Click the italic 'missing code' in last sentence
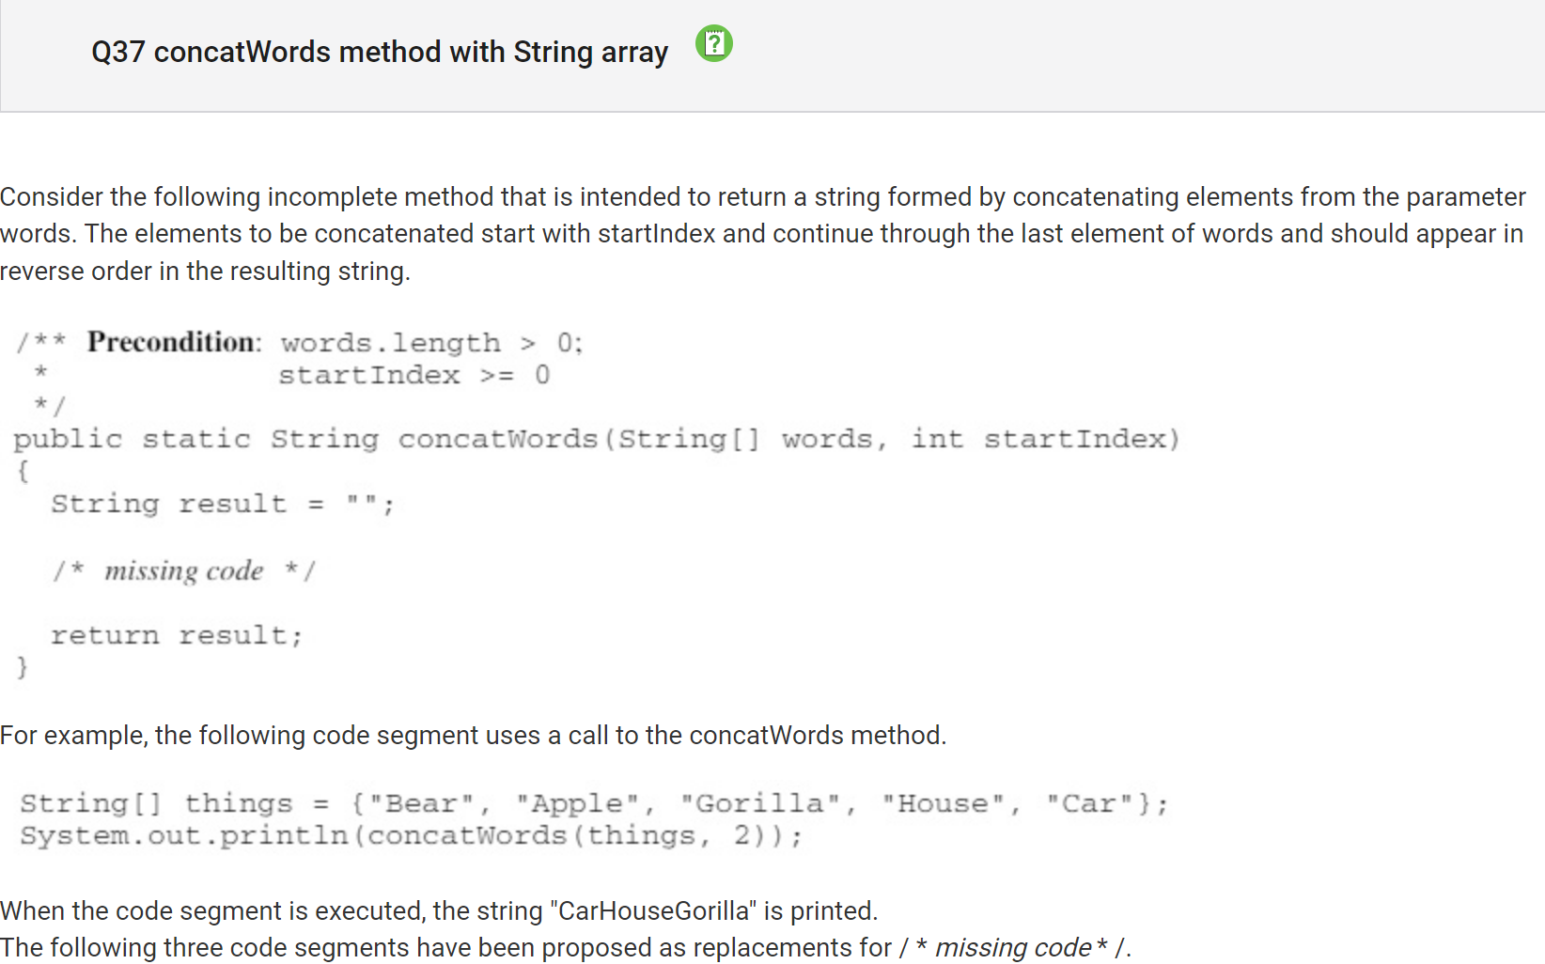This screenshot has height=964, width=1545. point(1013,947)
